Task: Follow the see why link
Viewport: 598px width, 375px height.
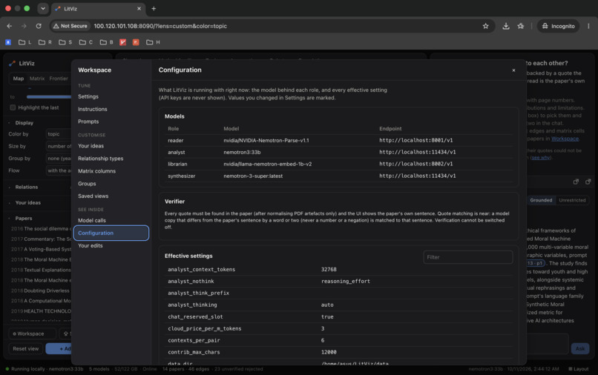Action: click(540, 158)
